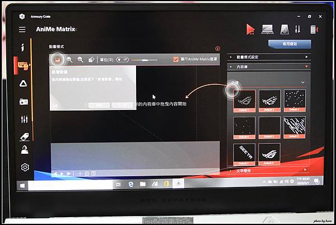Click the orange info circle icon

coord(217,49)
